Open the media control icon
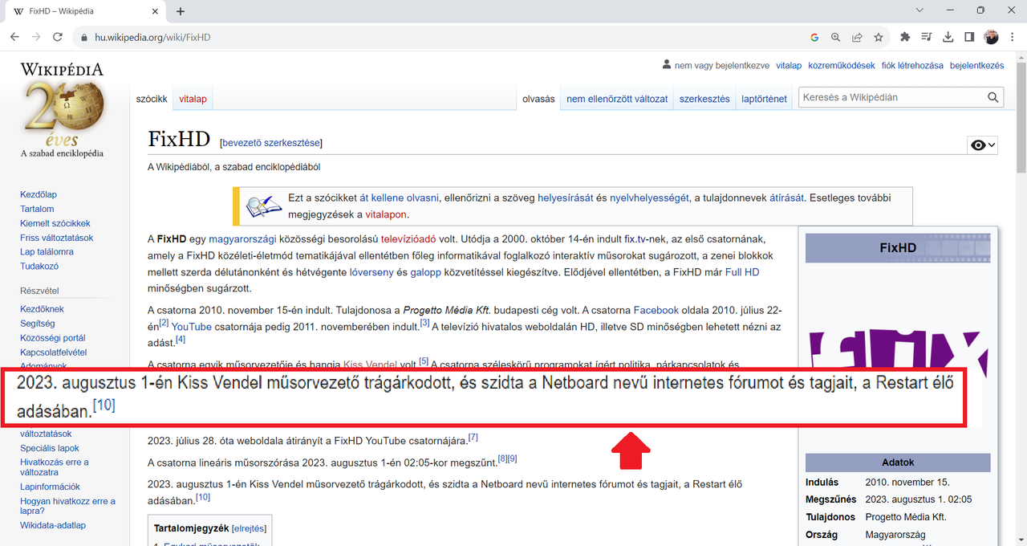 (928, 37)
